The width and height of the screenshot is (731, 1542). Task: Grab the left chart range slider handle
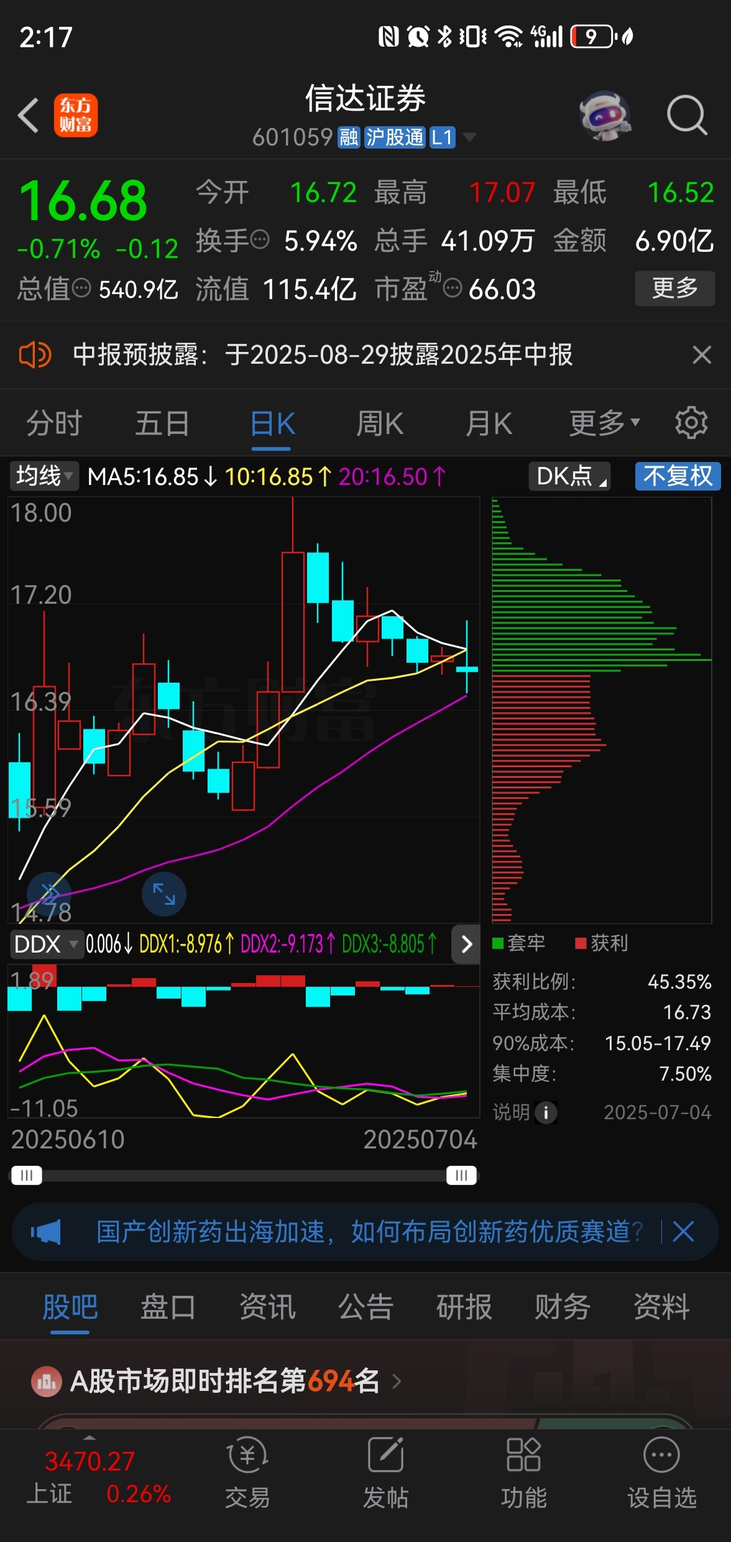(27, 1175)
